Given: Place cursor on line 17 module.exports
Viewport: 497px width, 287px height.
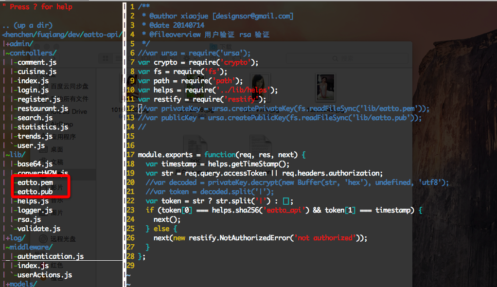Looking at the screenshot, I should point(165,155).
